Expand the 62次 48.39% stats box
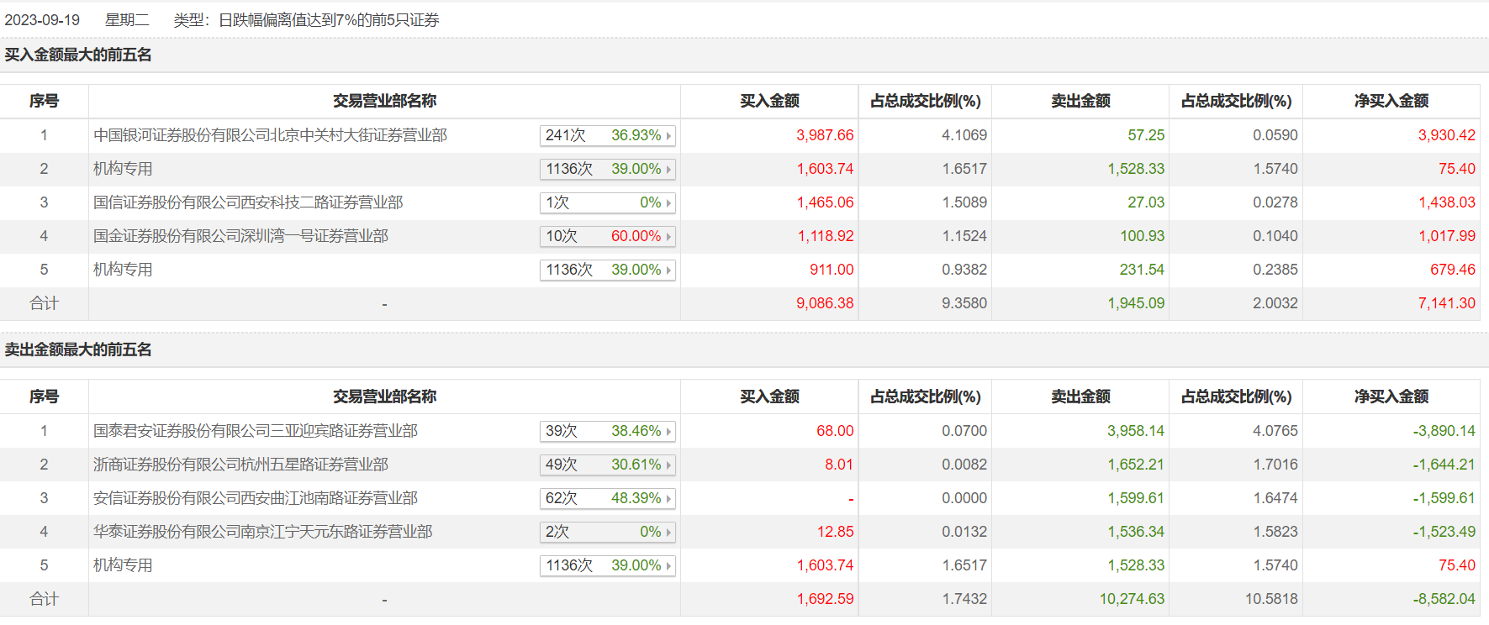This screenshot has width=1489, height=625. coord(607,498)
